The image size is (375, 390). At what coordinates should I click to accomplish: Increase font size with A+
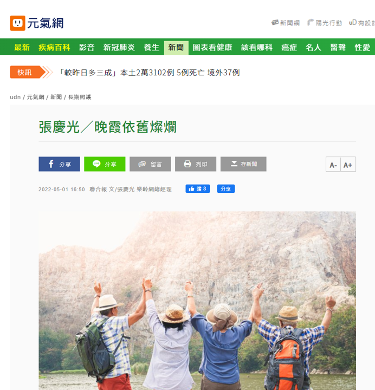(348, 165)
